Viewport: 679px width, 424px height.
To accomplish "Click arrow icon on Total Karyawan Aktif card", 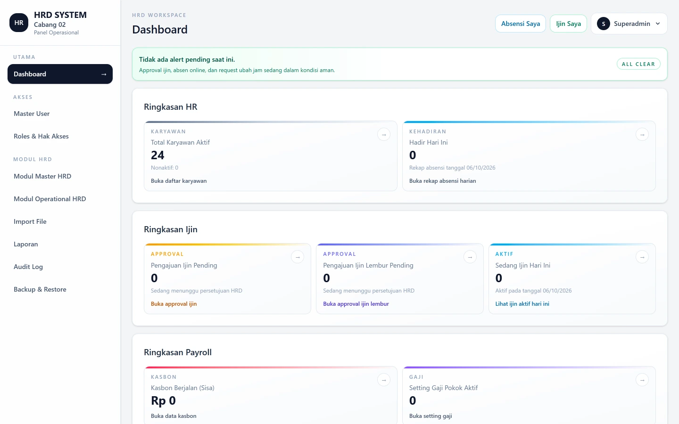I will 384,134.
